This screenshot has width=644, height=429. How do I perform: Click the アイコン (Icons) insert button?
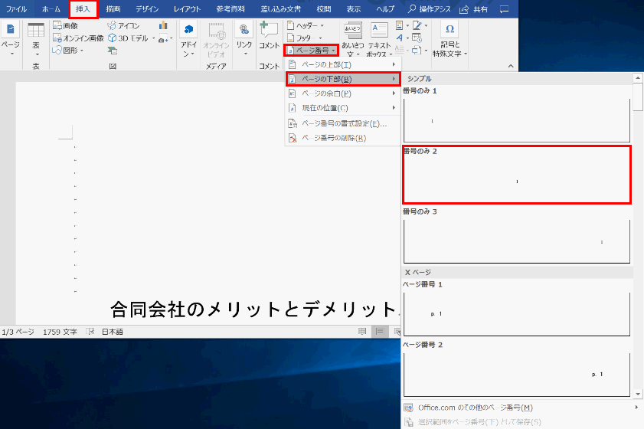tap(123, 25)
